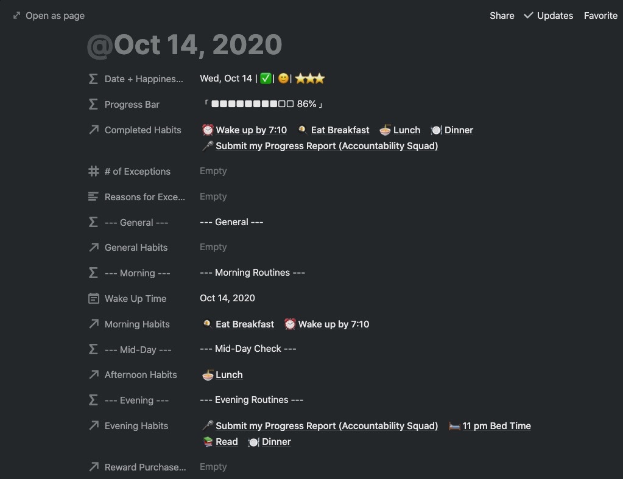
Task: Click the sigma icon beside Date + Happiness
Action: (93, 79)
